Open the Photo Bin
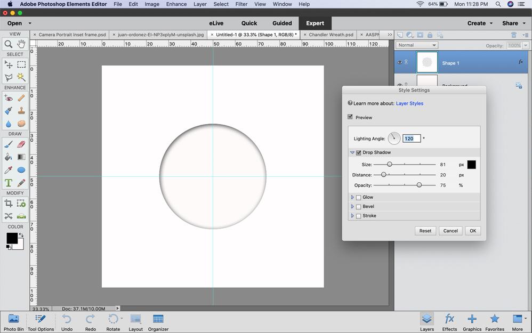The image size is (532, 333). point(13,322)
